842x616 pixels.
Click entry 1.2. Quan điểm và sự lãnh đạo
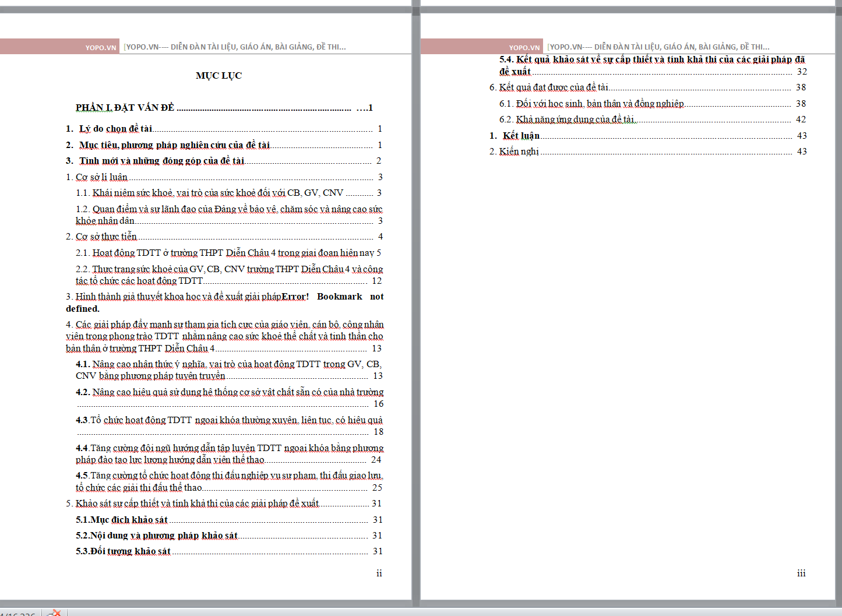tap(229, 215)
